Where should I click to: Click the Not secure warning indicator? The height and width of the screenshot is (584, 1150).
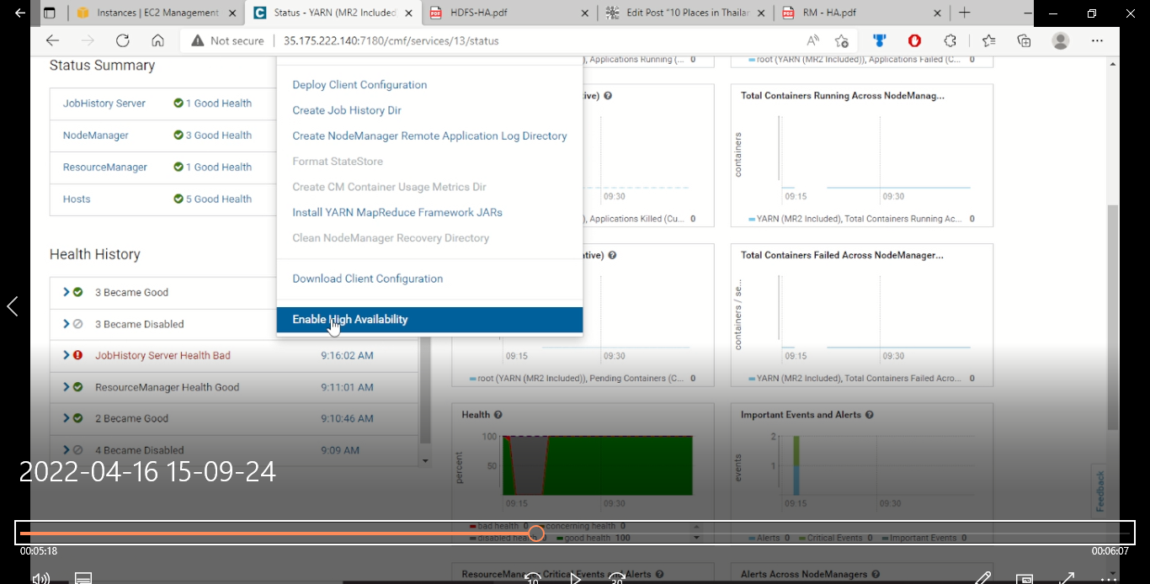(227, 40)
